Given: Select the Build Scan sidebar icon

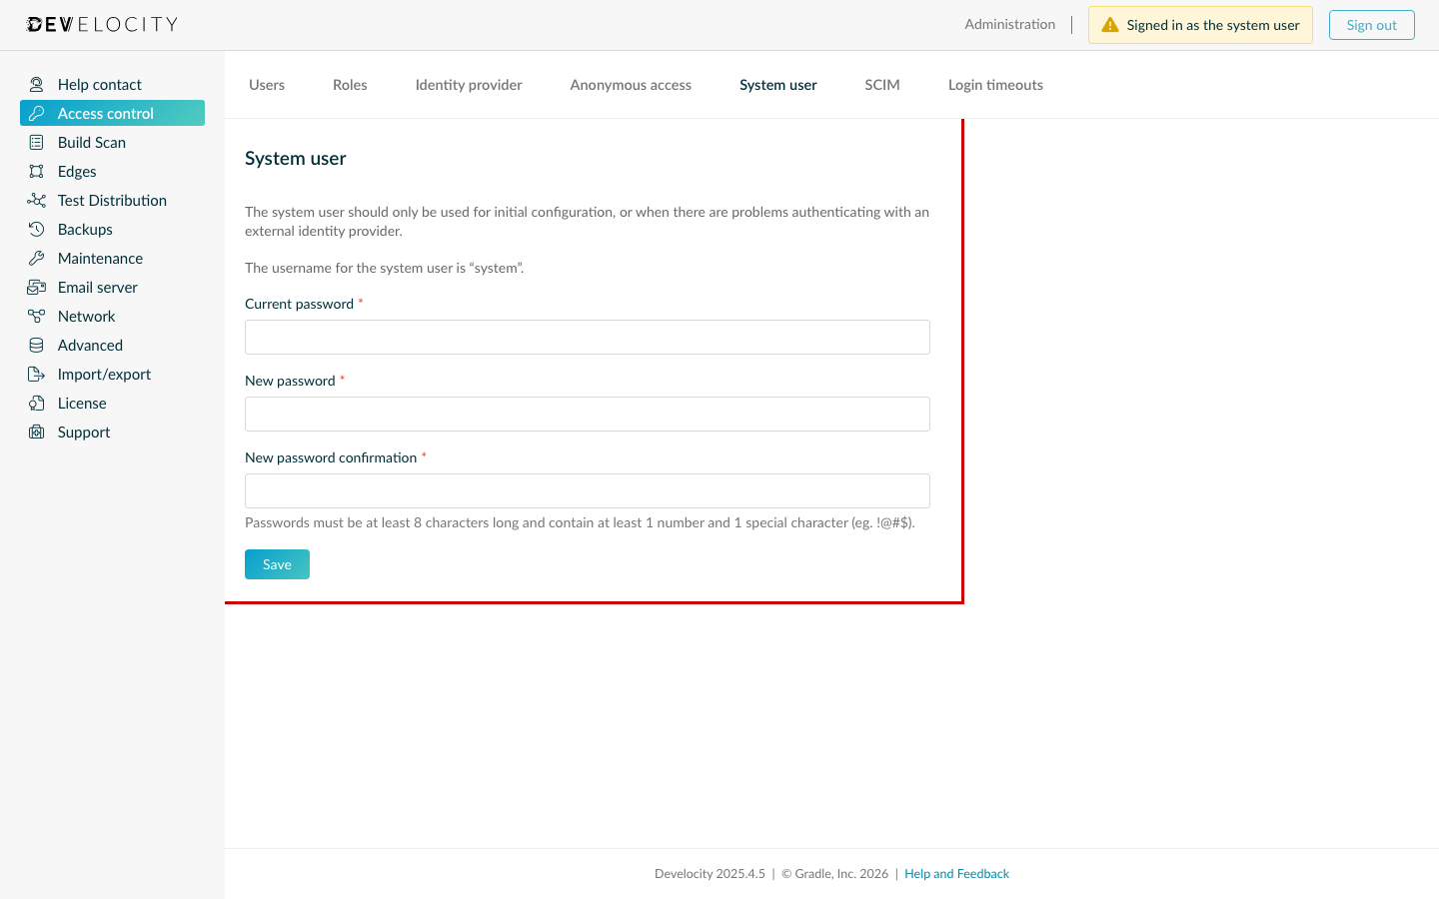Looking at the screenshot, I should coord(36,142).
